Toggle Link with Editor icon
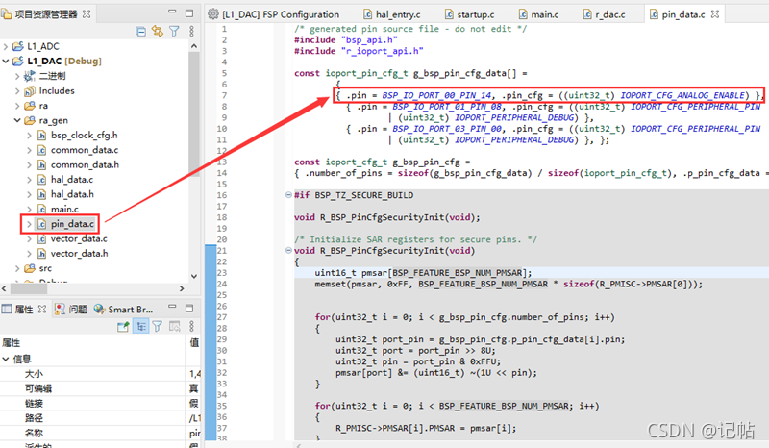769x448 pixels. 158,32
